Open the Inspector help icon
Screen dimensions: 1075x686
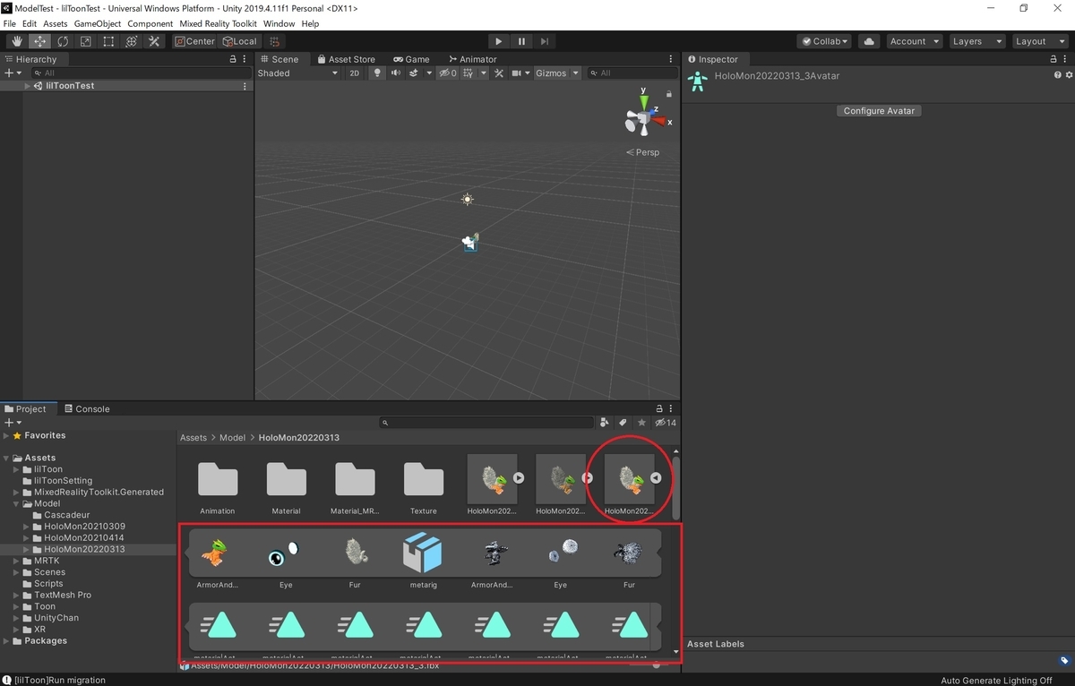tap(1058, 76)
